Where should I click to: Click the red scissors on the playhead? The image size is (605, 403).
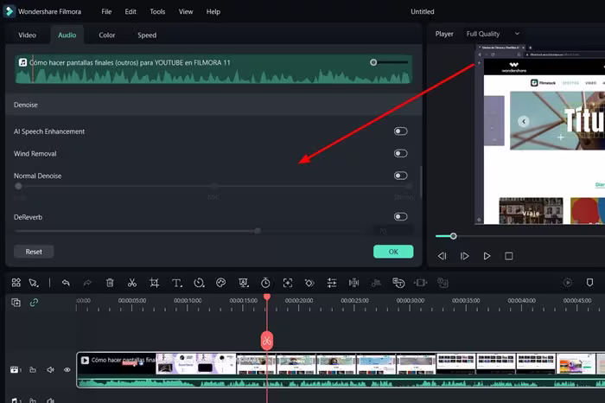point(266,341)
